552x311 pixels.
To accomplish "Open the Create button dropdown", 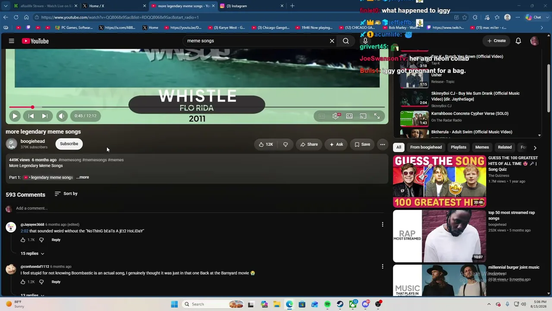I will [x=496, y=41].
